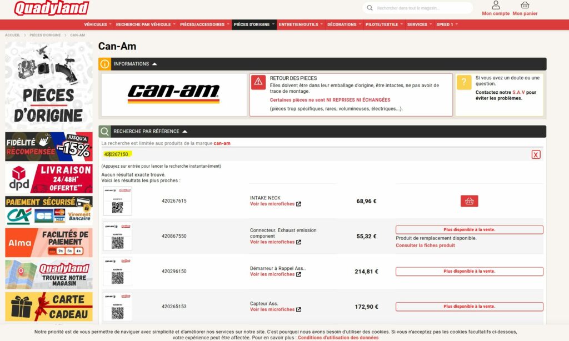Open Conditions d'utilisation des données link
This screenshot has height=341, width=569.
(338, 338)
